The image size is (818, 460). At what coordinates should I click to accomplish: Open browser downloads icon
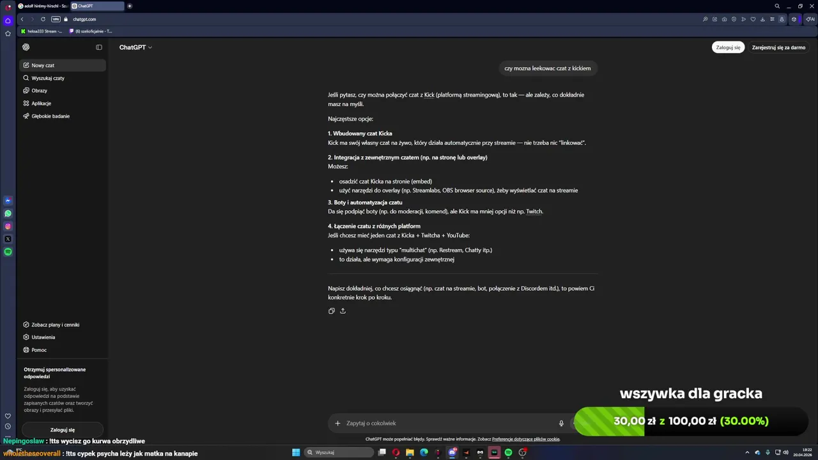tap(763, 19)
